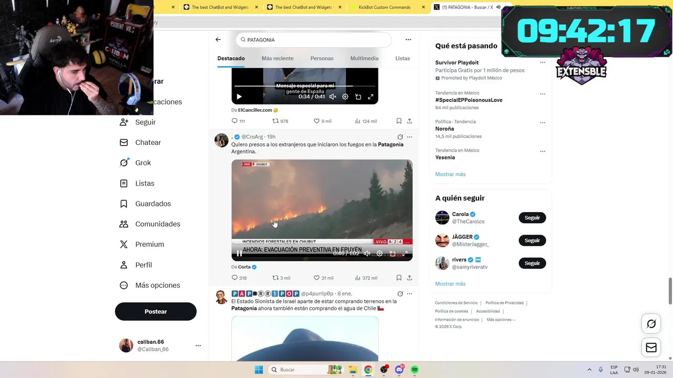Open options for Noroña trend
The height and width of the screenshot is (378, 673).
543,122
